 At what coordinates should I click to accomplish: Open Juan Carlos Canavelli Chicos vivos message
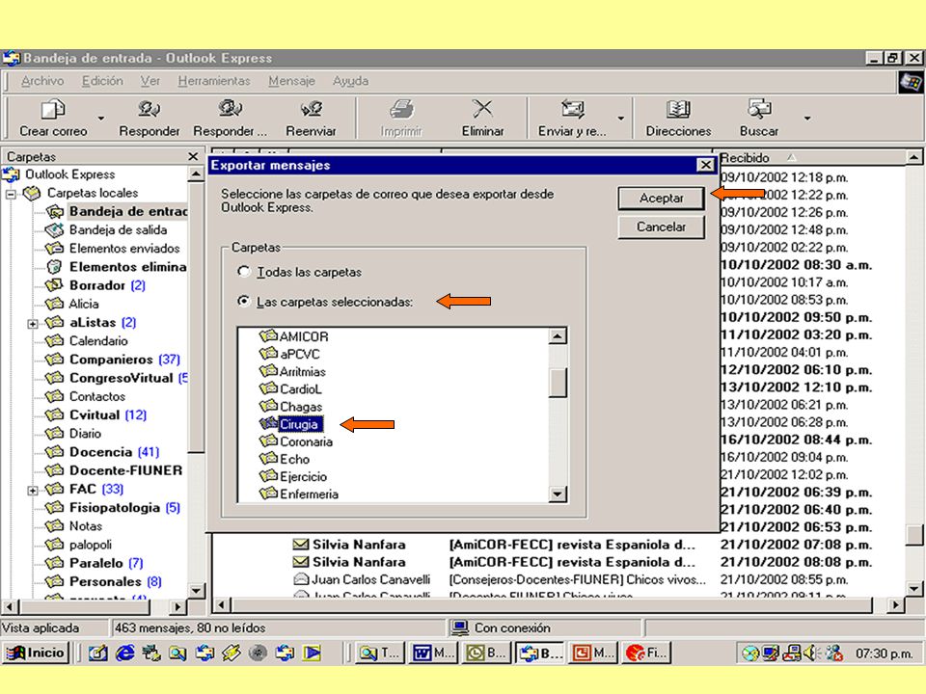(x=499, y=579)
